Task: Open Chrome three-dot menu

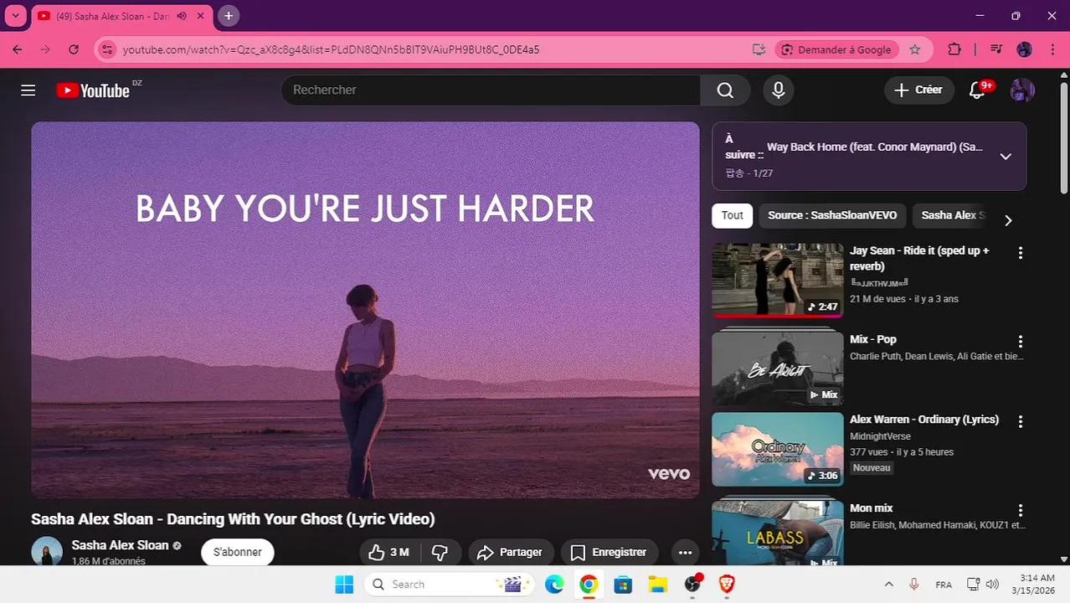Action: pos(1052,49)
